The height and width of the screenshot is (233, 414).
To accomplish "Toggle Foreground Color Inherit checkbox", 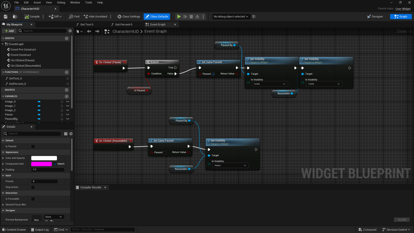I will (x=55, y=164).
